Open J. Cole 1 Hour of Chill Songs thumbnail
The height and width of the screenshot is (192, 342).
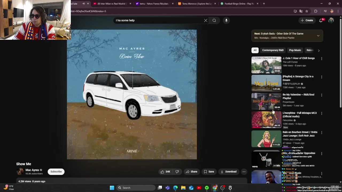(x=266, y=65)
